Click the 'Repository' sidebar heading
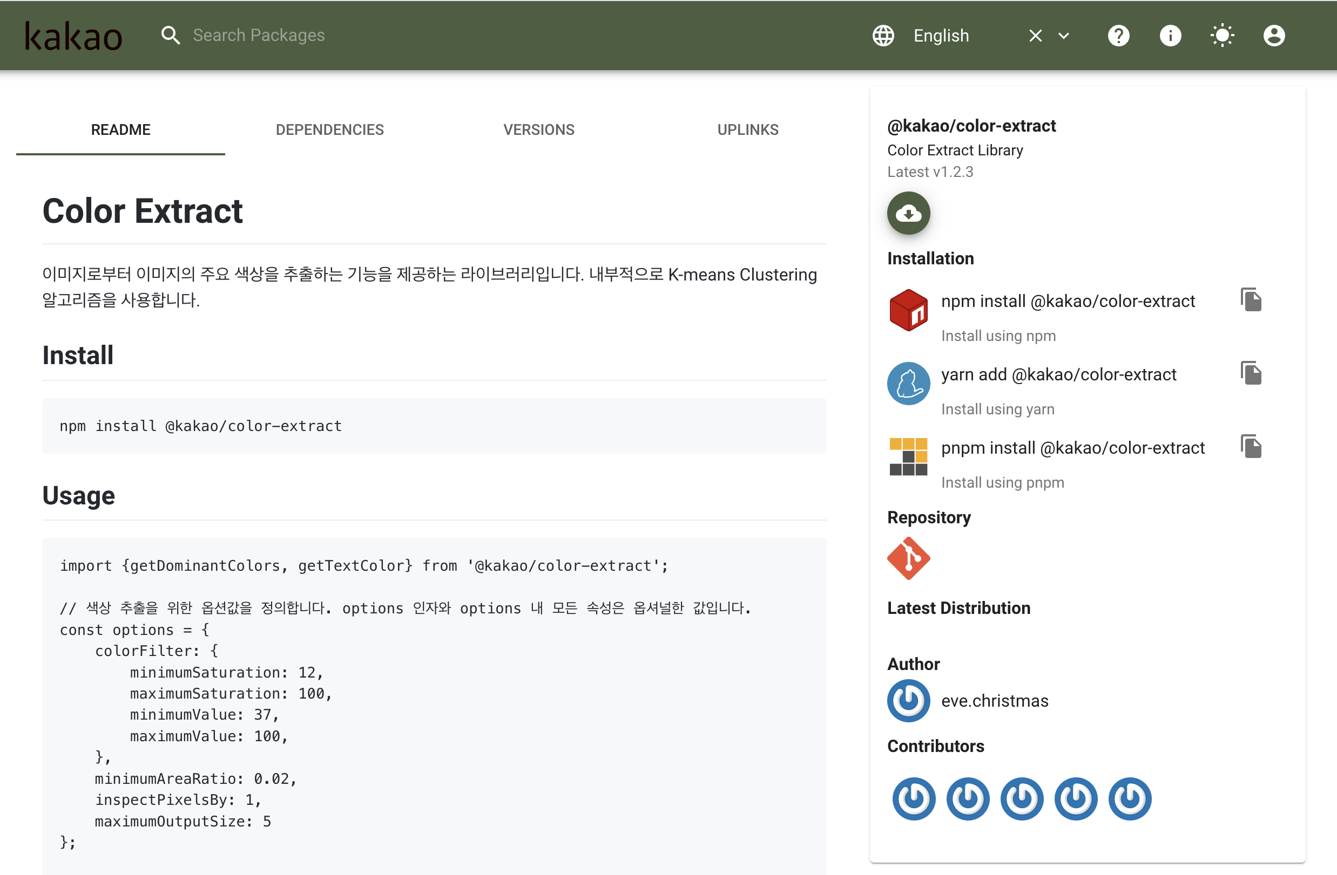Viewport: 1337px width, 875px height. click(x=929, y=517)
